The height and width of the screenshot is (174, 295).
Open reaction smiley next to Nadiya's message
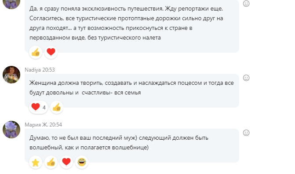point(246,78)
